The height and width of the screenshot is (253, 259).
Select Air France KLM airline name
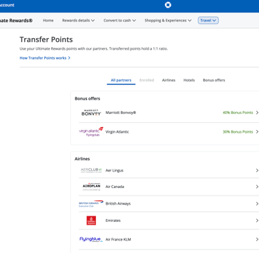[118, 239]
